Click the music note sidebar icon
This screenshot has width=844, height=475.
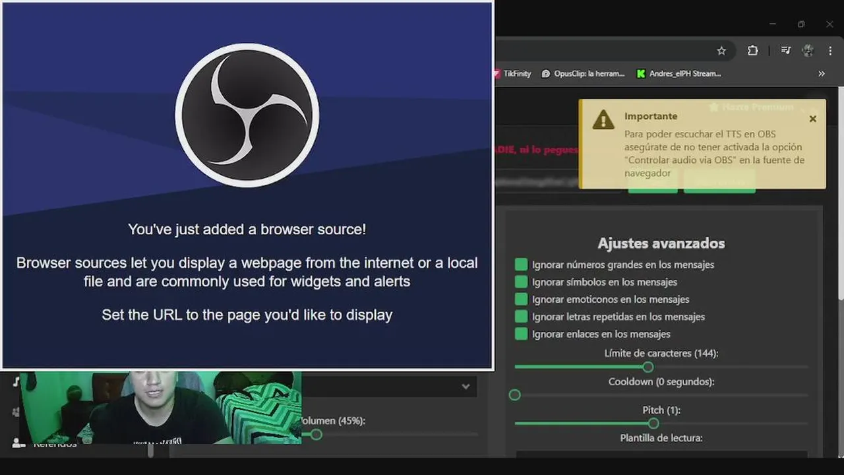(x=15, y=382)
